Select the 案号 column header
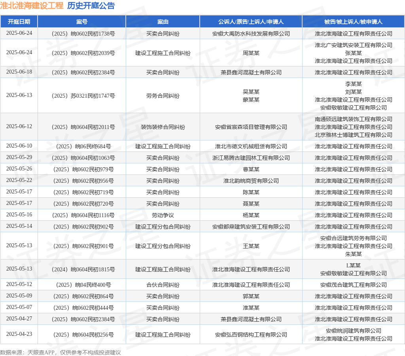The image size is (405, 356). point(82,22)
